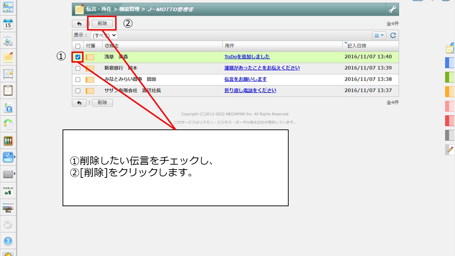Click the refresh icon above the table
The image size is (455, 256).
(x=393, y=35)
